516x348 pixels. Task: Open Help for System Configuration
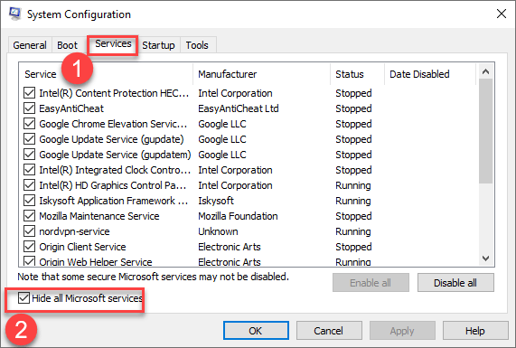(x=474, y=331)
